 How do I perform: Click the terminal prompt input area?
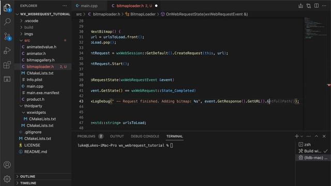click(171, 145)
